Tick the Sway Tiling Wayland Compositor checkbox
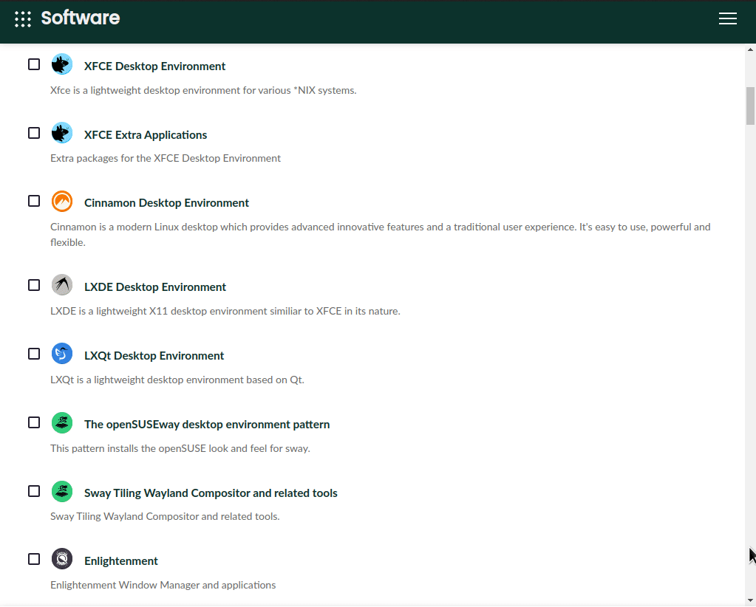 pyautogui.click(x=34, y=491)
